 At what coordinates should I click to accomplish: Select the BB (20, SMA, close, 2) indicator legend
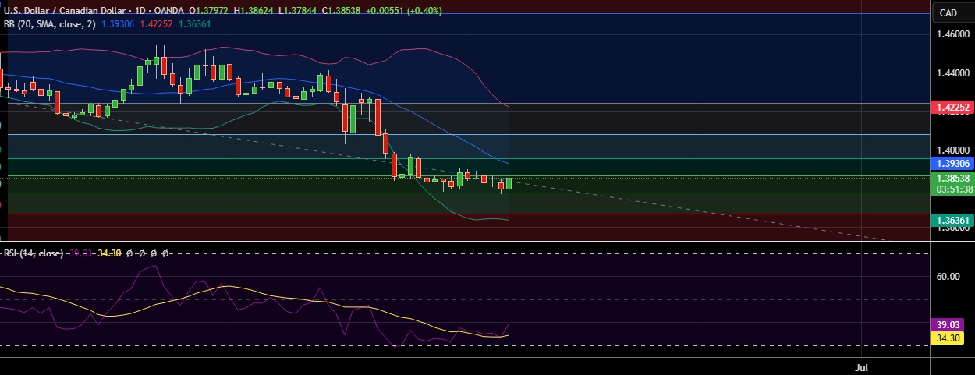[49, 24]
